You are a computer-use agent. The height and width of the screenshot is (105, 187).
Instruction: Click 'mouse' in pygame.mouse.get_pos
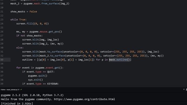pyautogui.click(x=44, y=32)
